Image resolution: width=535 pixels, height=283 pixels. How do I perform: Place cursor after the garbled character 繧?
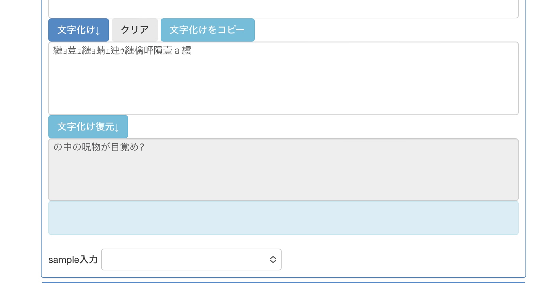192,51
